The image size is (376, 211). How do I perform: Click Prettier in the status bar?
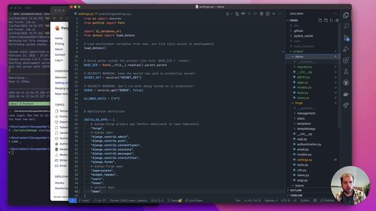click(x=328, y=200)
